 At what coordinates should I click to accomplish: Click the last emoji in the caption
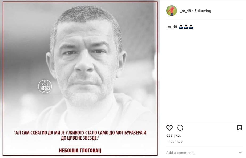tap(191, 27)
